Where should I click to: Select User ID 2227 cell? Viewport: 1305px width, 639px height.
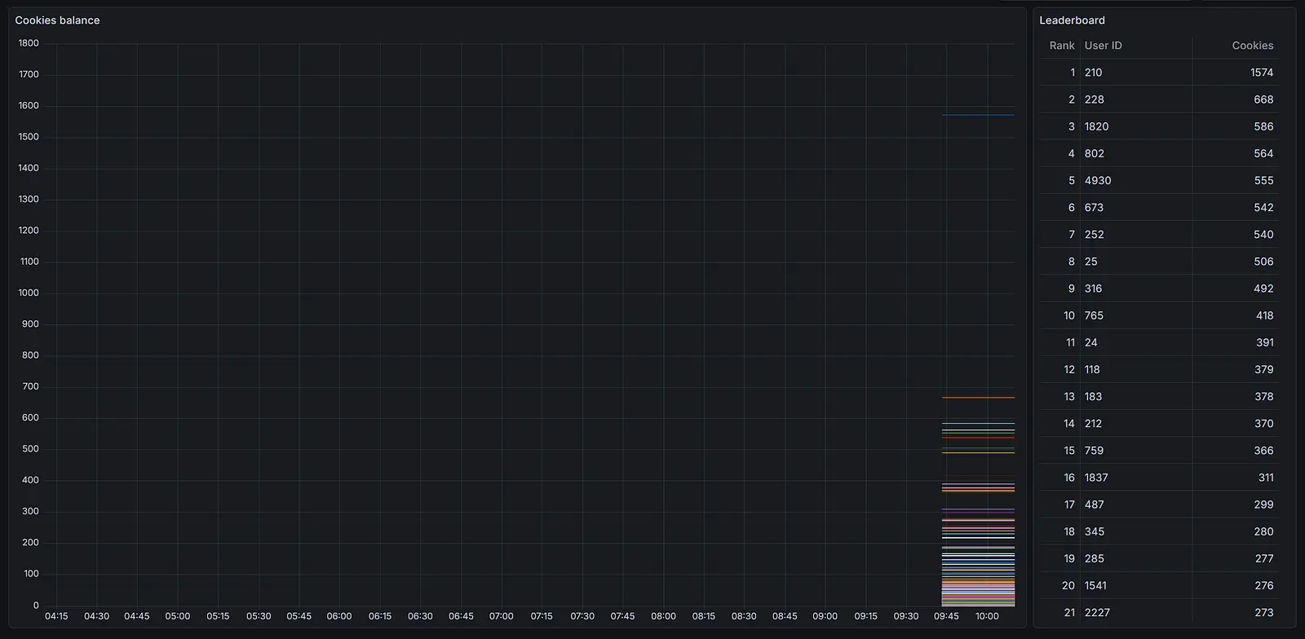[x=1135, y=613]
